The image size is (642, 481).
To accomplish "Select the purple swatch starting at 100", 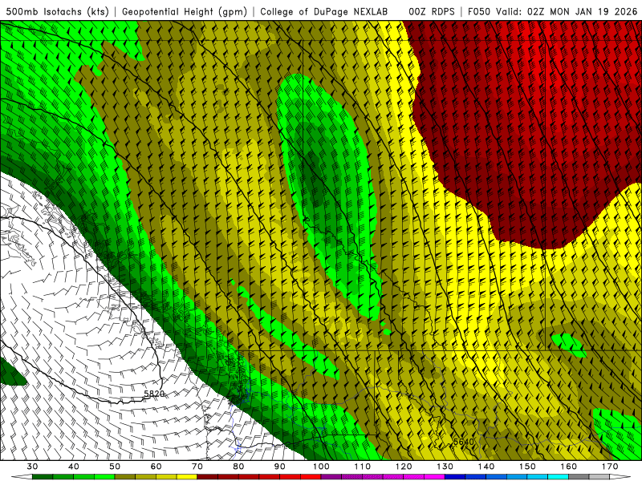I will [x=331, y=477].
